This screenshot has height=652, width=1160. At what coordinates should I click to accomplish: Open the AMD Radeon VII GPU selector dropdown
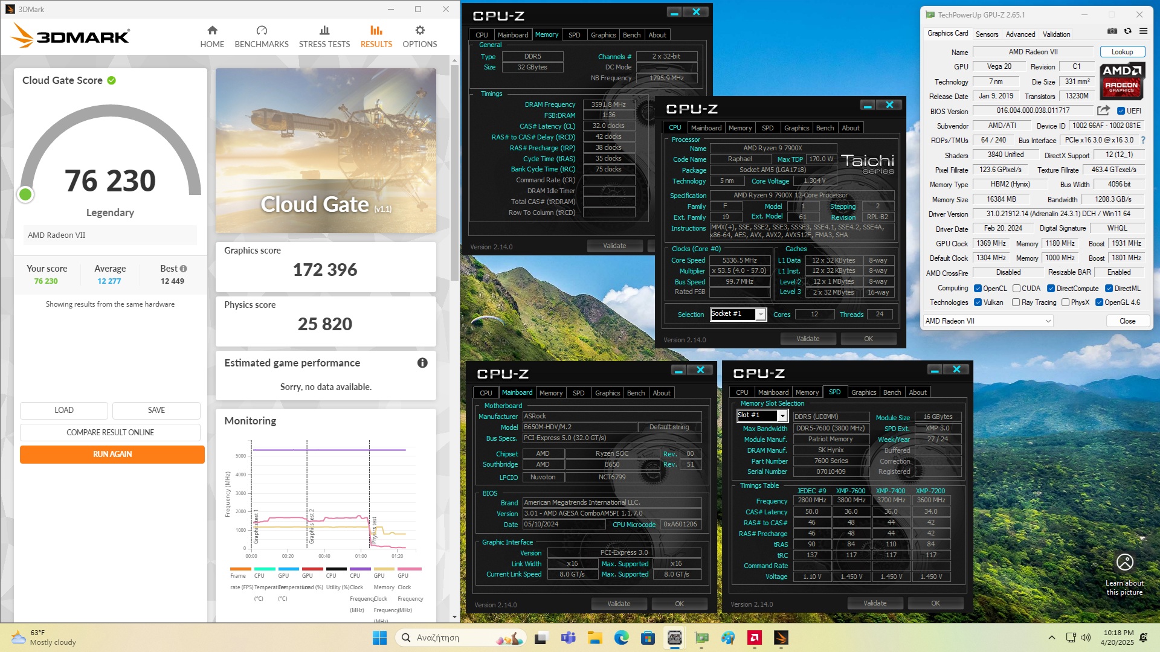[x=988, y=321]
